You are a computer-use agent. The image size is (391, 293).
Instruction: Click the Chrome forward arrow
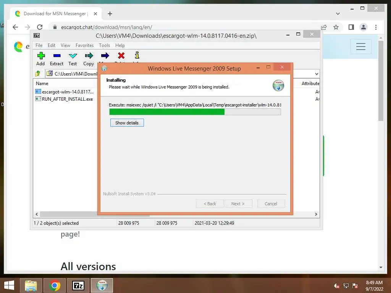(x=27, y=27)
